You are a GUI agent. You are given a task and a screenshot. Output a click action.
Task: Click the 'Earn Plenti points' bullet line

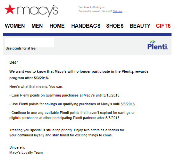[65, 96]
